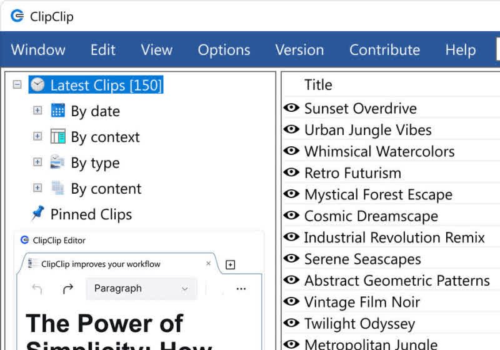Select the Cosmic Dreamscape clip row
The height and width of the screenshot is (350, 500).
(x=371, y=216)
